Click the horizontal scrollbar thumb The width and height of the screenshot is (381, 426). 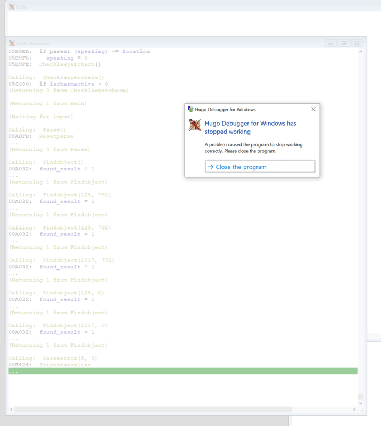(x=153, y=409)
